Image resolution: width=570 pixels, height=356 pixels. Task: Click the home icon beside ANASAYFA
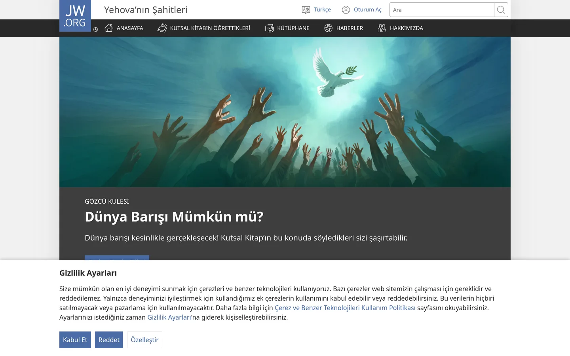pos(109,28)
